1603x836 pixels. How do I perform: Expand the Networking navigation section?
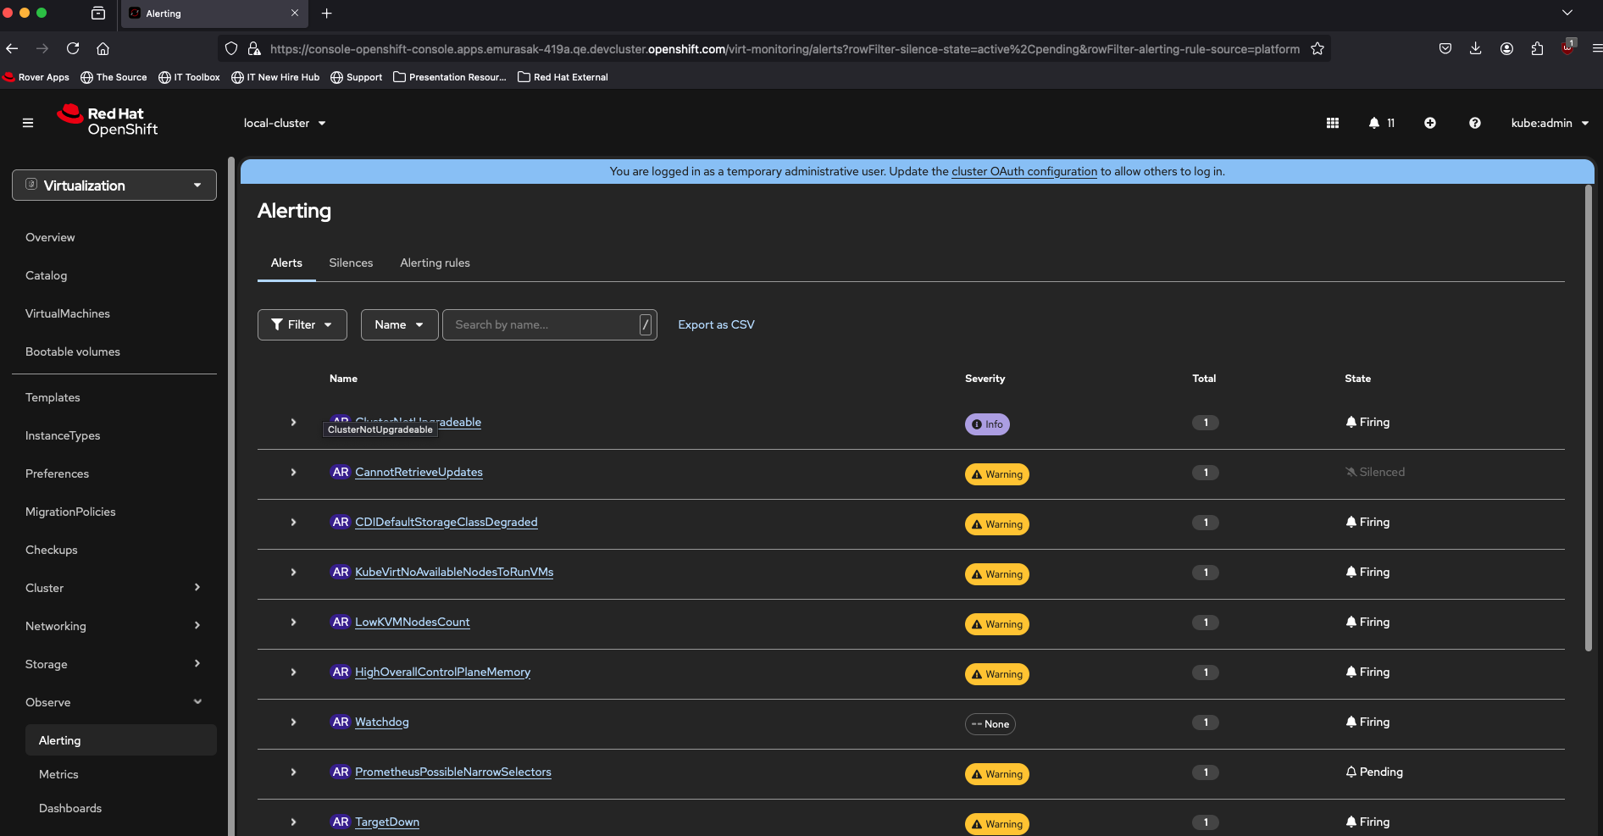tap(114, 626)
